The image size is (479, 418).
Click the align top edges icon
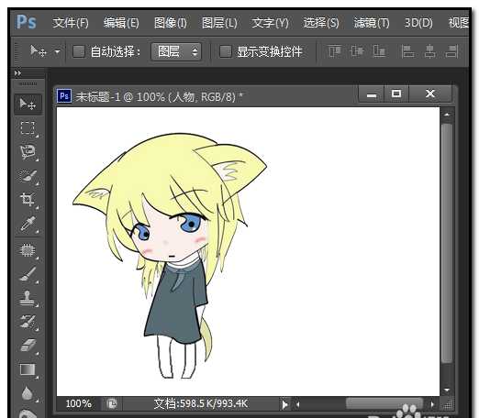click(334, 51)
